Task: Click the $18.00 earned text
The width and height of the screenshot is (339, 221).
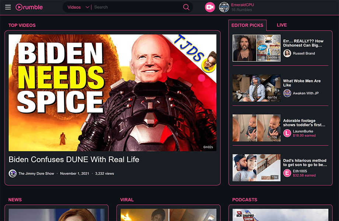Action: (304, 136)
